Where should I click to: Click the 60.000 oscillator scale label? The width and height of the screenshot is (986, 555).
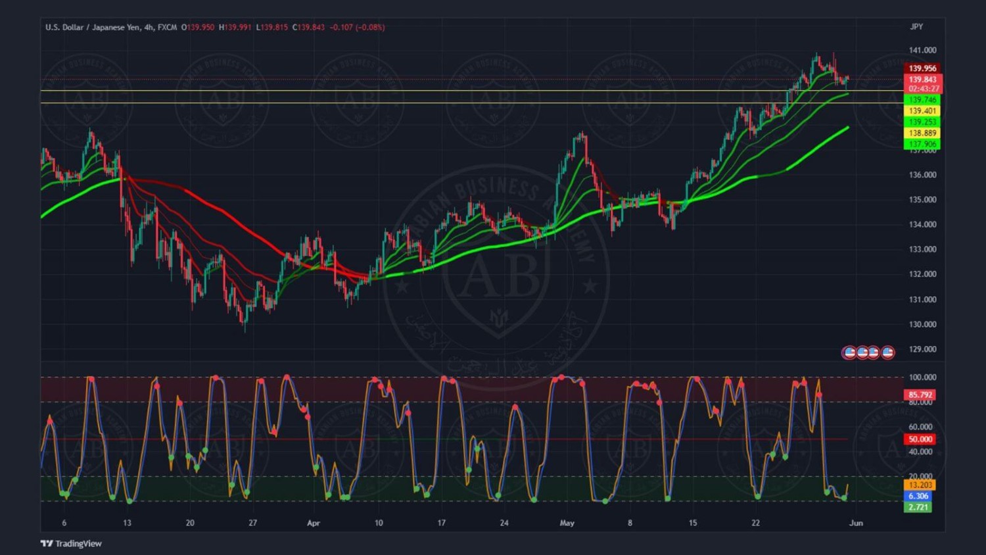[x=920, y=427]
